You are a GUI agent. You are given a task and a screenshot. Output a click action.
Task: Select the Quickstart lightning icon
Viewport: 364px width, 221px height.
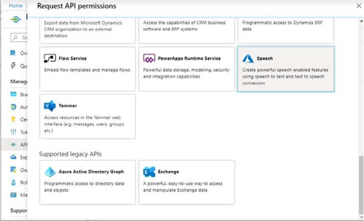[x=13, y=66]
